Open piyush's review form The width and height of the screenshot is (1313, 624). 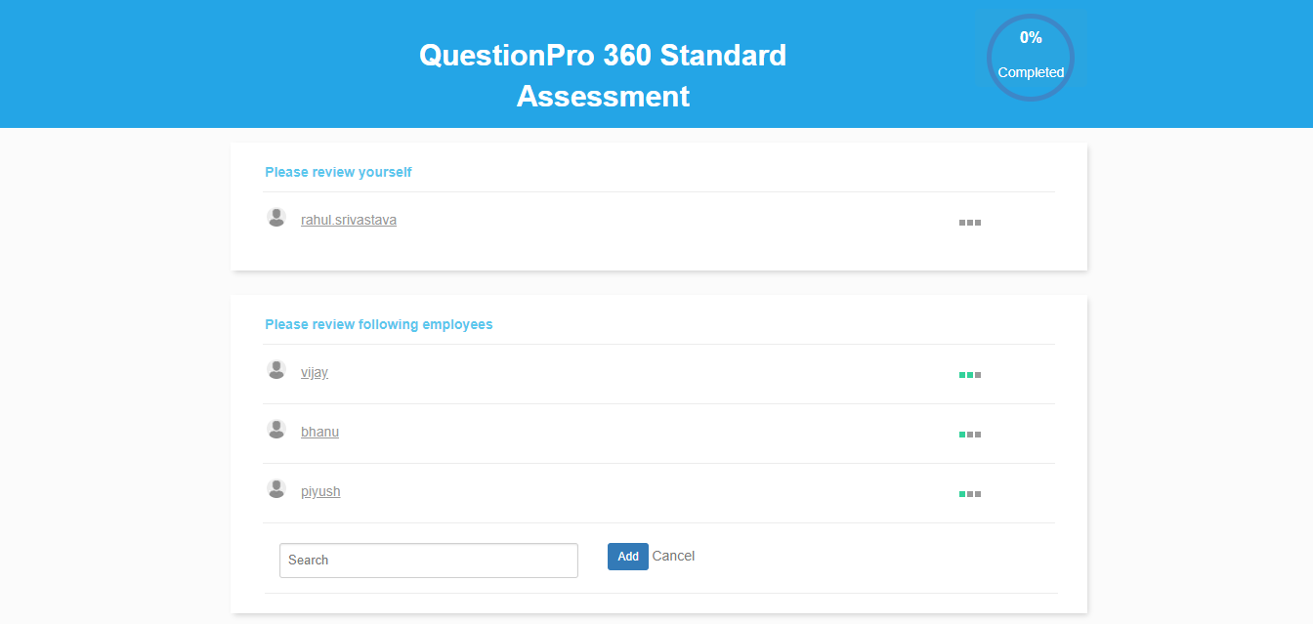(320, 490)
